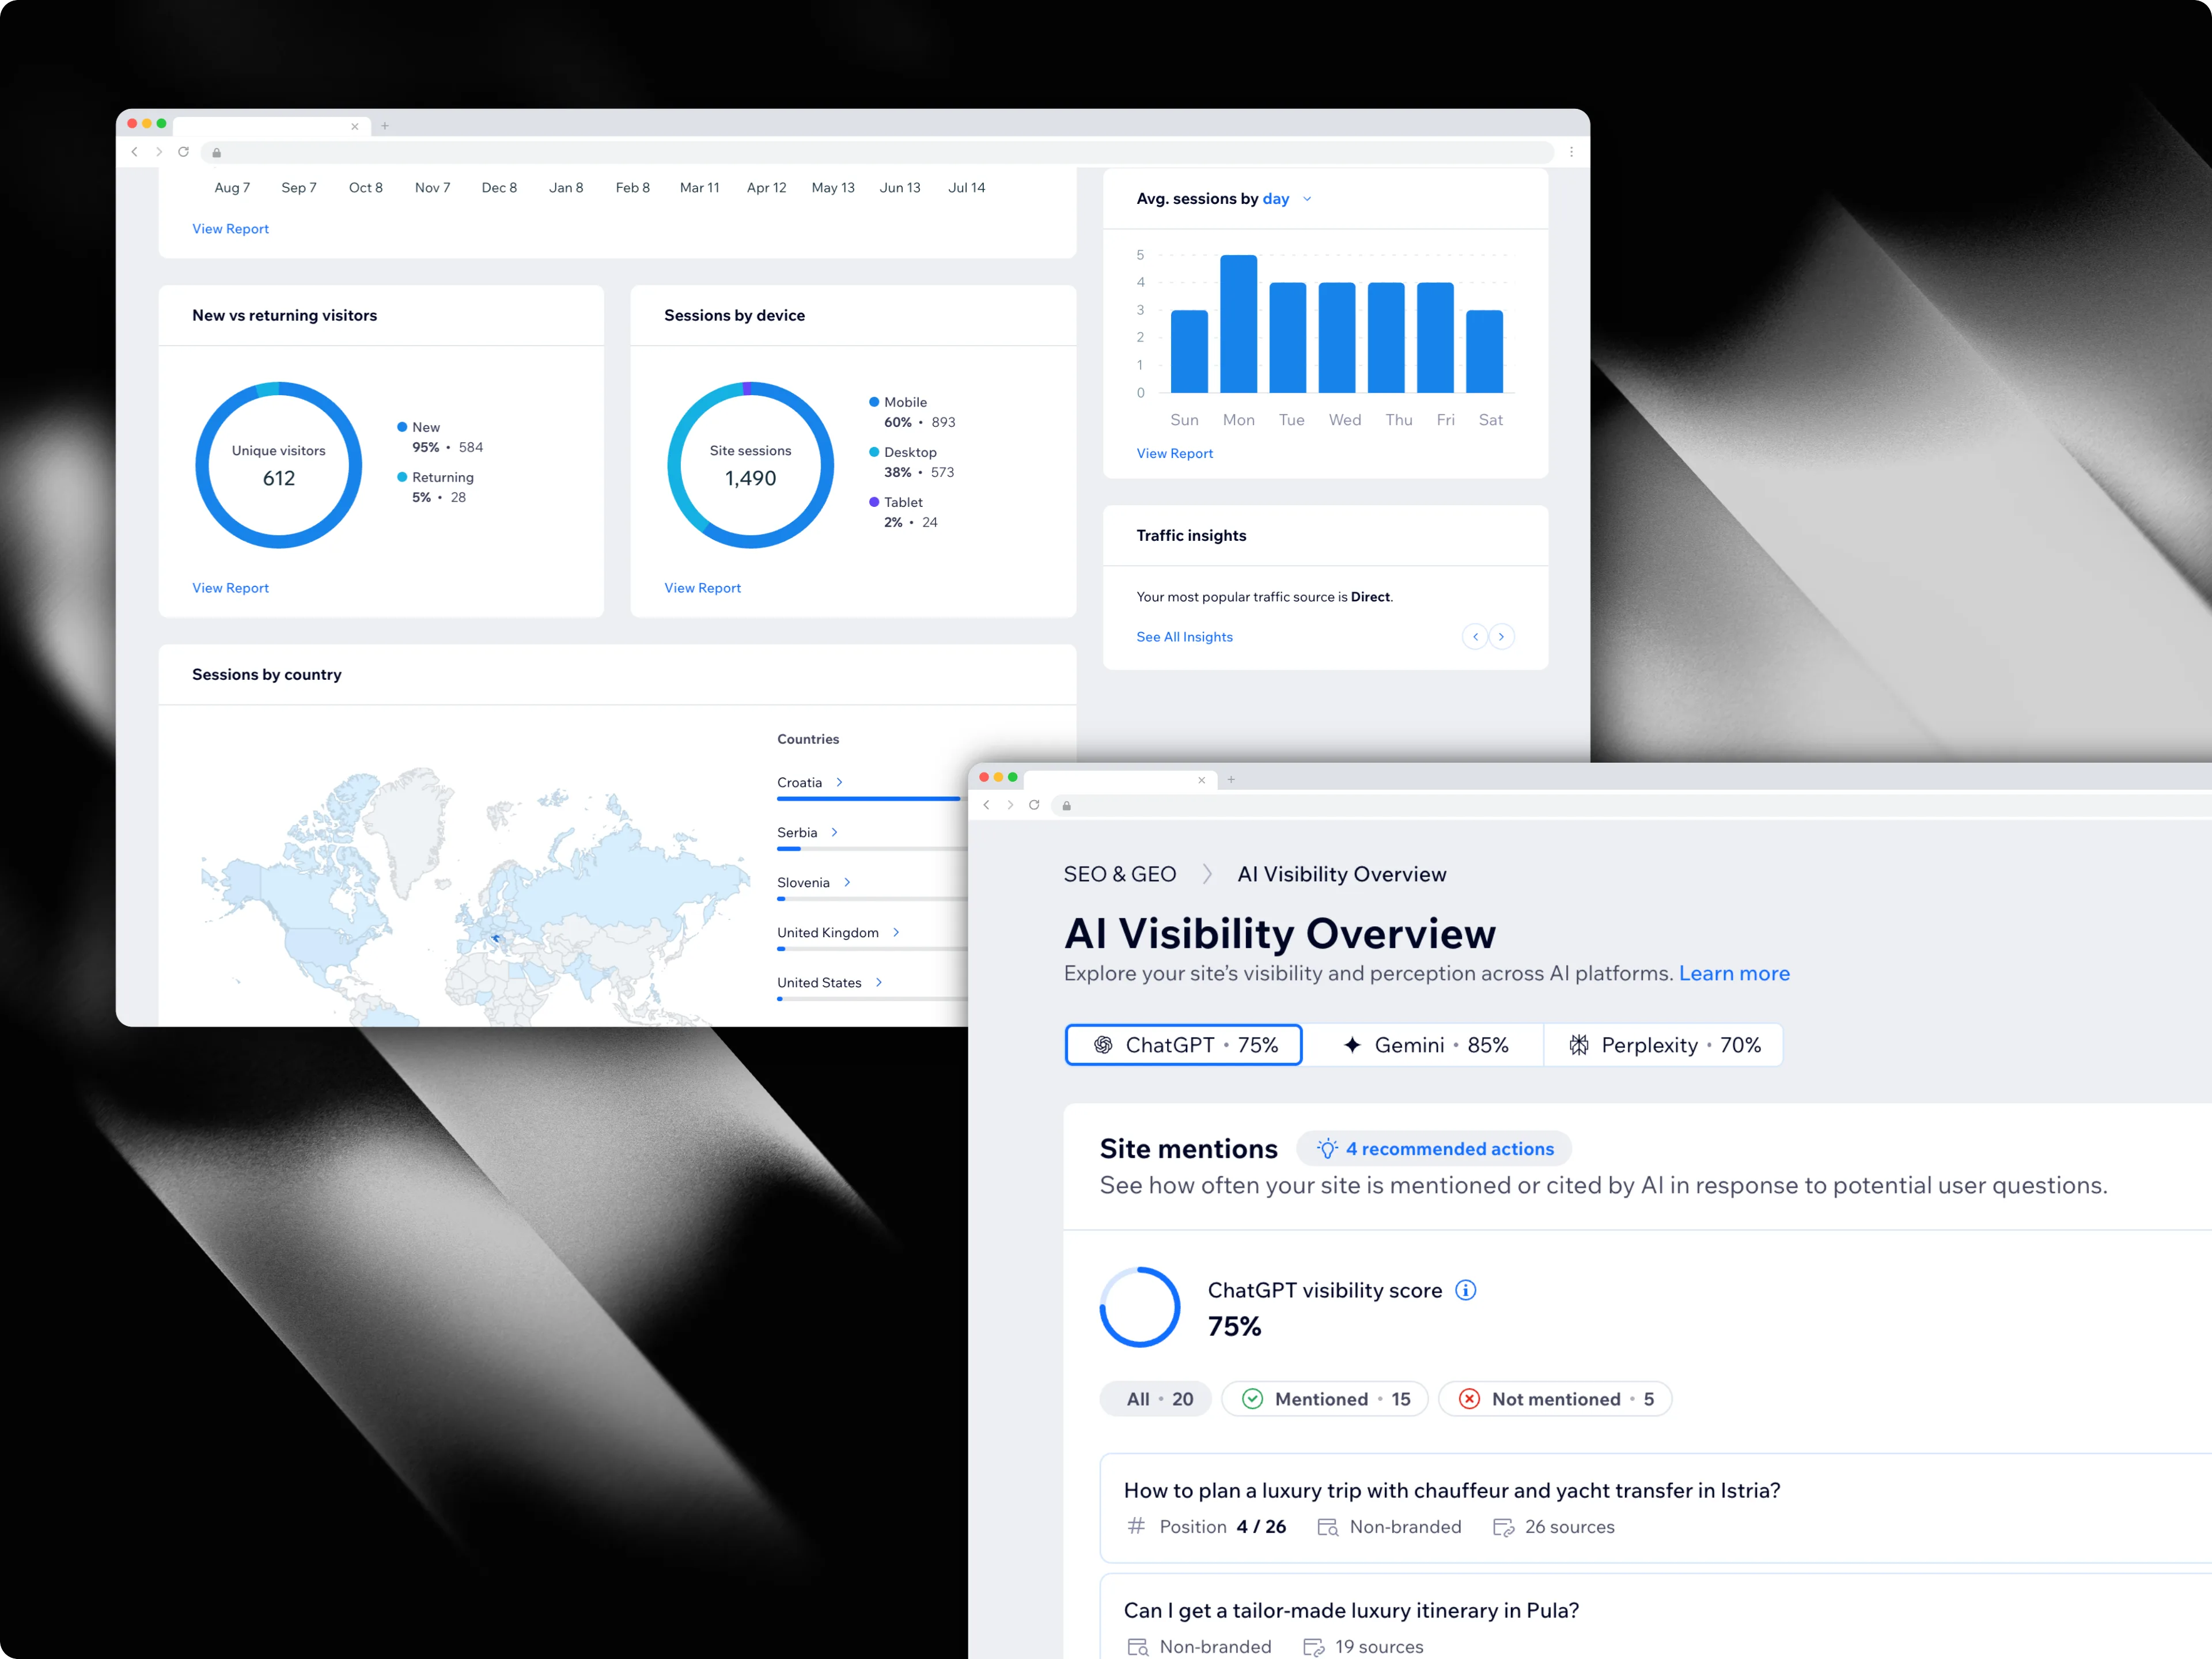
Task: Close the analytics browser tab
Action: click(355, 126)
